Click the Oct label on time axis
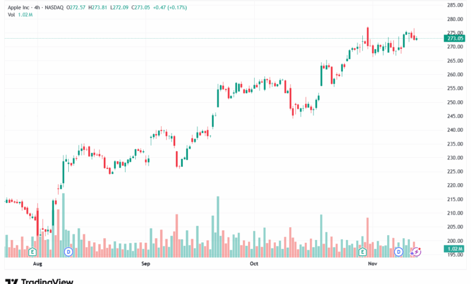 click(254, 264)
